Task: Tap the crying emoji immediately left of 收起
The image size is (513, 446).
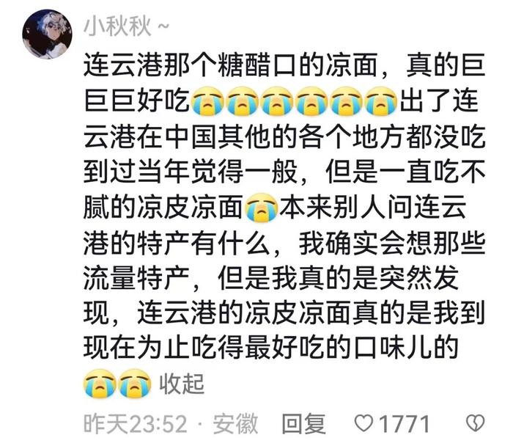Action: coord(135,384)
